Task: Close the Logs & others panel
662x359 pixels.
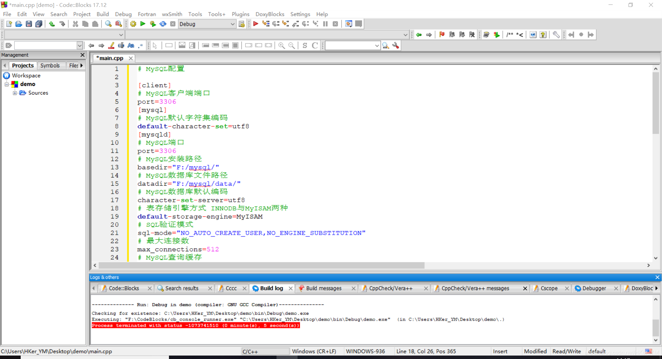Action: [x=657, y=277]
